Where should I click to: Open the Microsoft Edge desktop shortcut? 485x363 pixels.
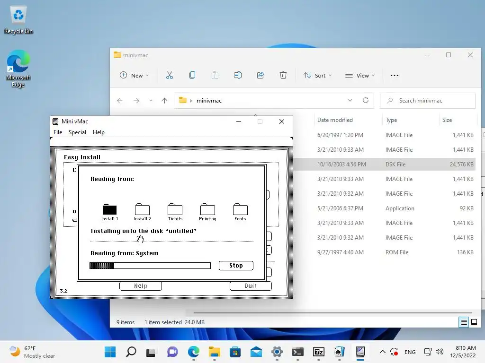pyautogui.click(x=18, y=69)
